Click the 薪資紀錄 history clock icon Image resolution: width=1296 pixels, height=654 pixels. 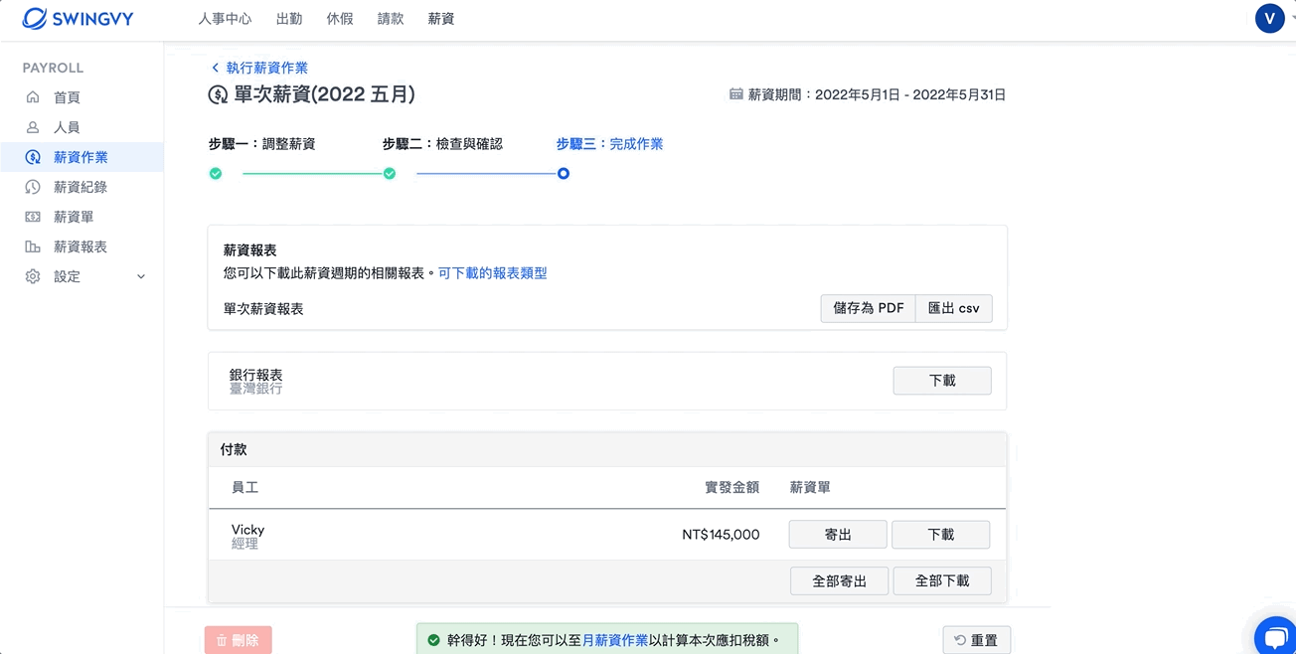(x=33, y=187)
